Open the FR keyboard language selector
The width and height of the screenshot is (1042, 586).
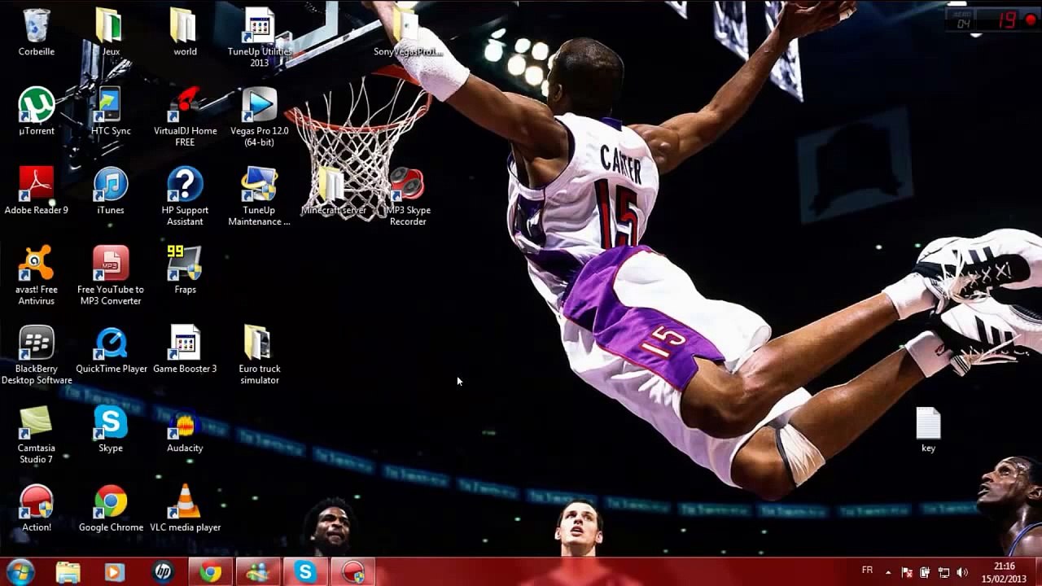point(867,571)
